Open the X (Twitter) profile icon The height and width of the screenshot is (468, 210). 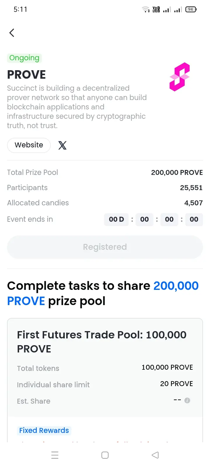pyautogui.click(x=62, y=145)
